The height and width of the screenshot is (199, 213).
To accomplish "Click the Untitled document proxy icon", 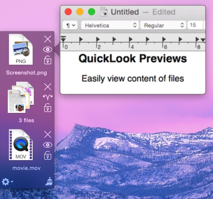I will point(104,12).
